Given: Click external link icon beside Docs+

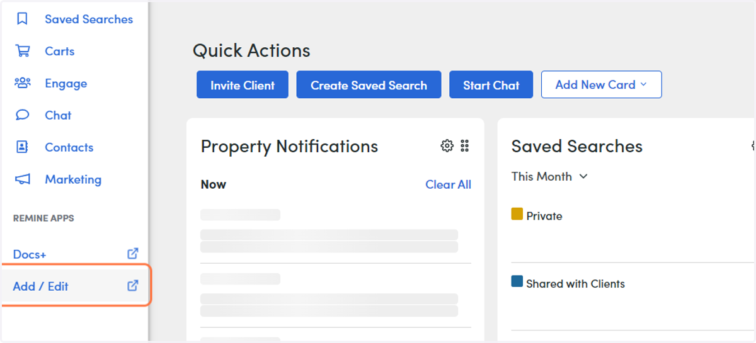Looking at the screenshot, I should pos(133,254).
